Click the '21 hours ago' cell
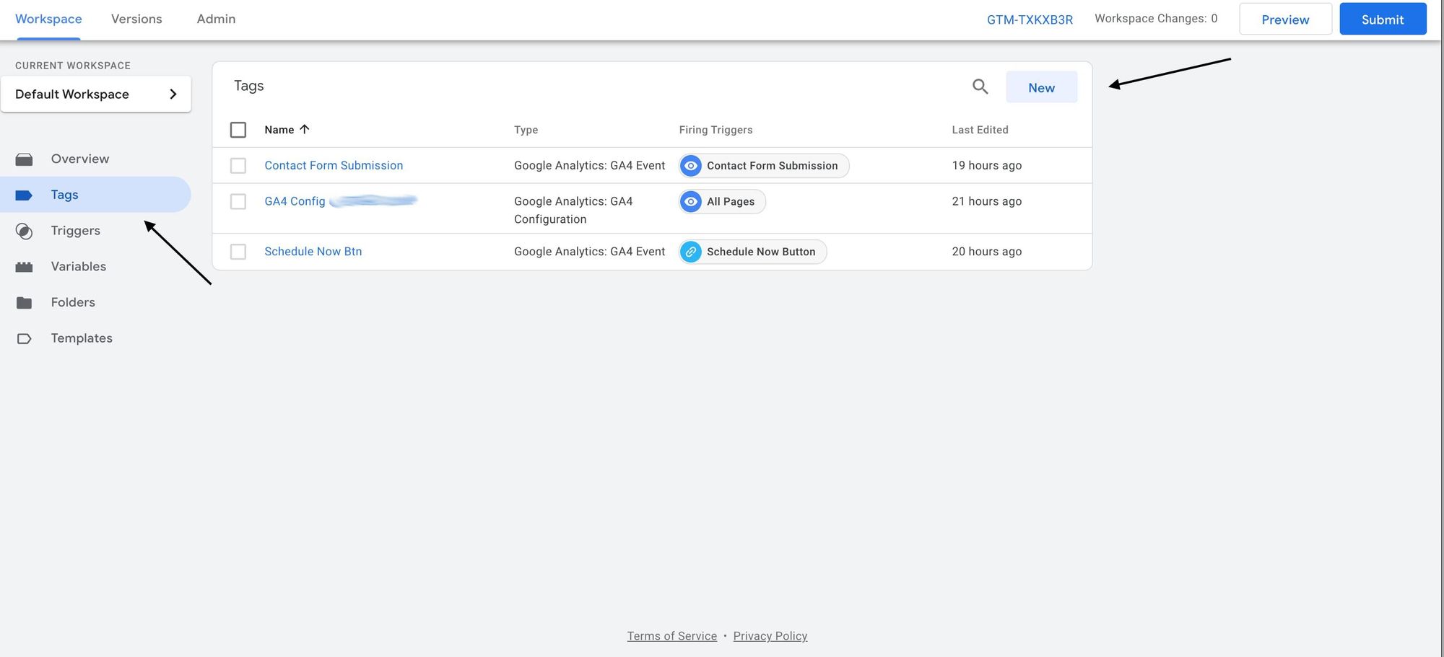1444x657 pixels. pos(986,201)
